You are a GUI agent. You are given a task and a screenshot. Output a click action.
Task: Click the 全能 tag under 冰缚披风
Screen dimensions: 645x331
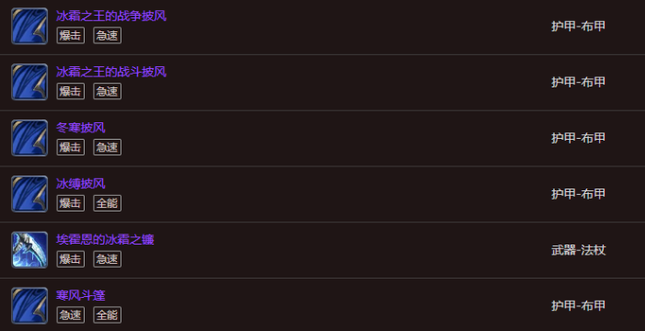[x=107, y=203]
